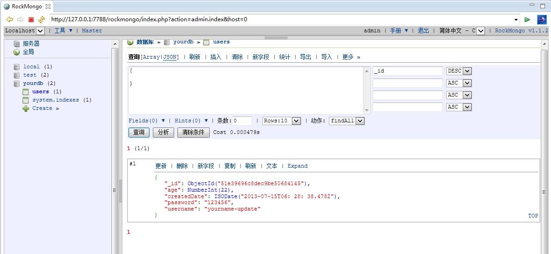Click the red stop loading icon
This screenshot has width=551, height=254.
(31, 20)
